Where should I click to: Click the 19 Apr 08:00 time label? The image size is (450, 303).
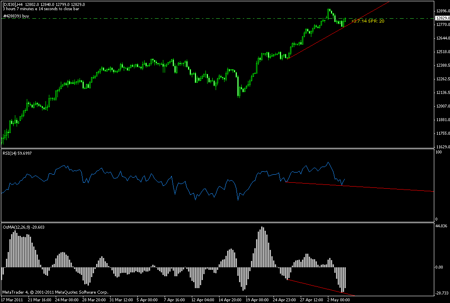click(x=257, y=300)
